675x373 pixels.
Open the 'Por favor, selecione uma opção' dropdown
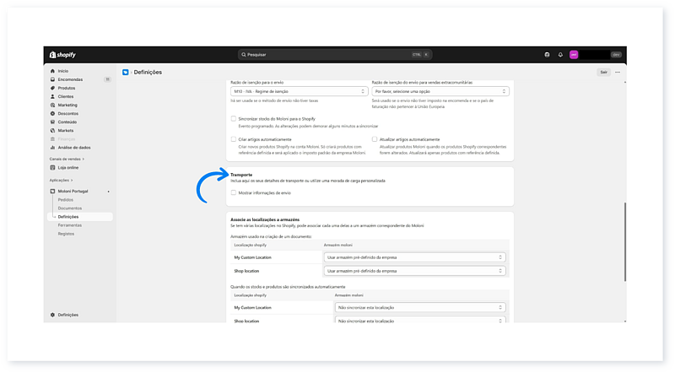point(440,91)
